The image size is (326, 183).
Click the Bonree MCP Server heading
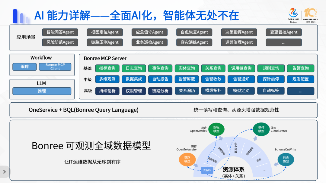(x=105, y=58)
